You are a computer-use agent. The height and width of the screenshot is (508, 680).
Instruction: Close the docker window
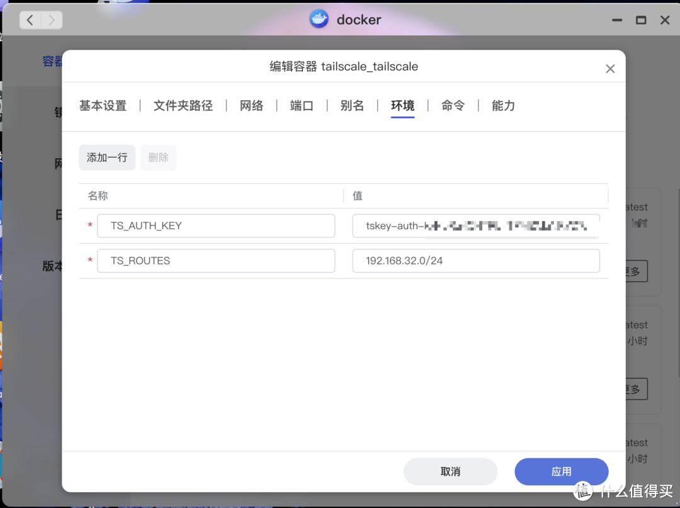(665, 20)
